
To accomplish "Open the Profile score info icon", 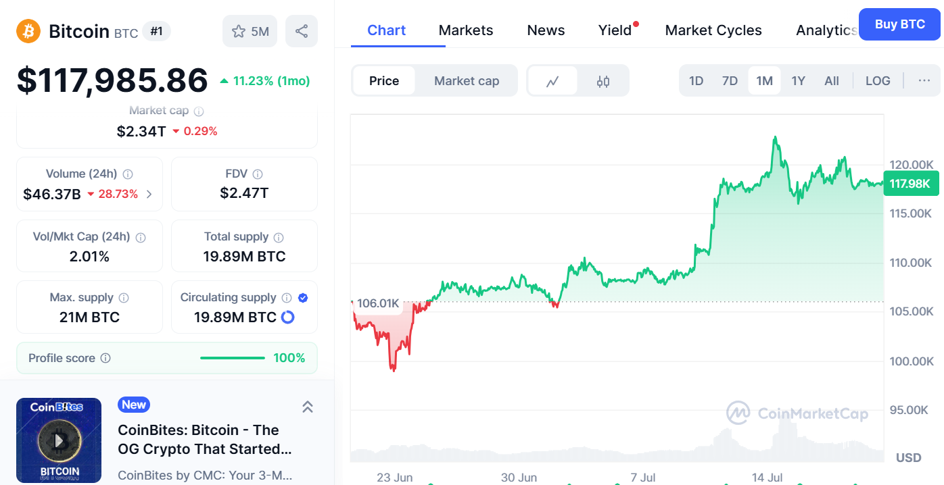I will 105,358.
